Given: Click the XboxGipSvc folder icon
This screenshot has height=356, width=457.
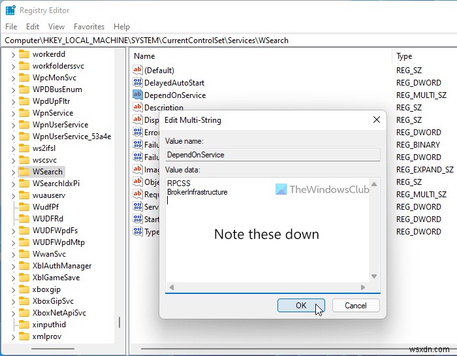Looking at the screenshot, I should [24, 301].
